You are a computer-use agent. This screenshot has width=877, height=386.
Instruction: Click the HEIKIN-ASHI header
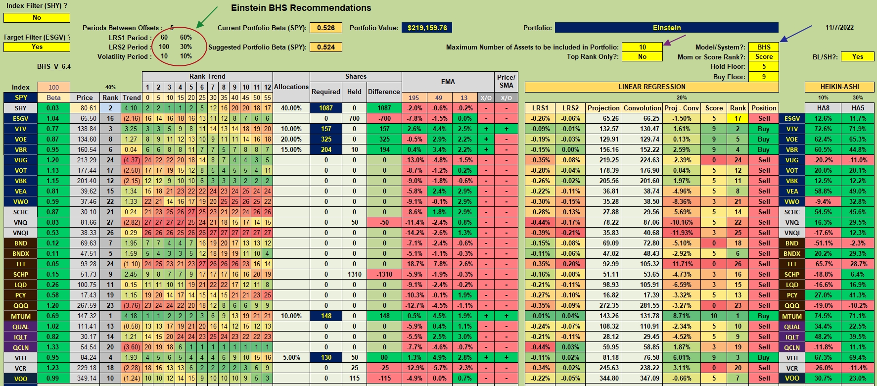[x=839, y=87]
